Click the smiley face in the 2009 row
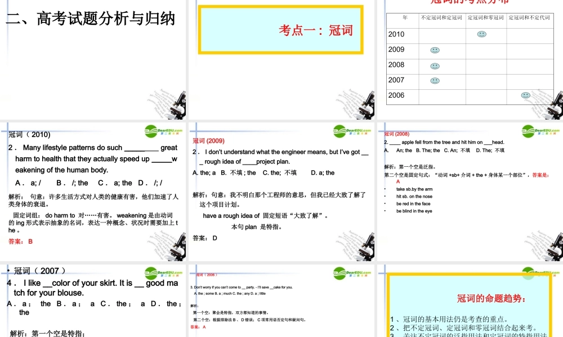The width and height of the screenshot is (563, 337). pos(435,50)
